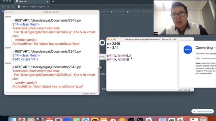Click "AttributeError: 'int' object has no attribute 'type'"

click(46, 44)
